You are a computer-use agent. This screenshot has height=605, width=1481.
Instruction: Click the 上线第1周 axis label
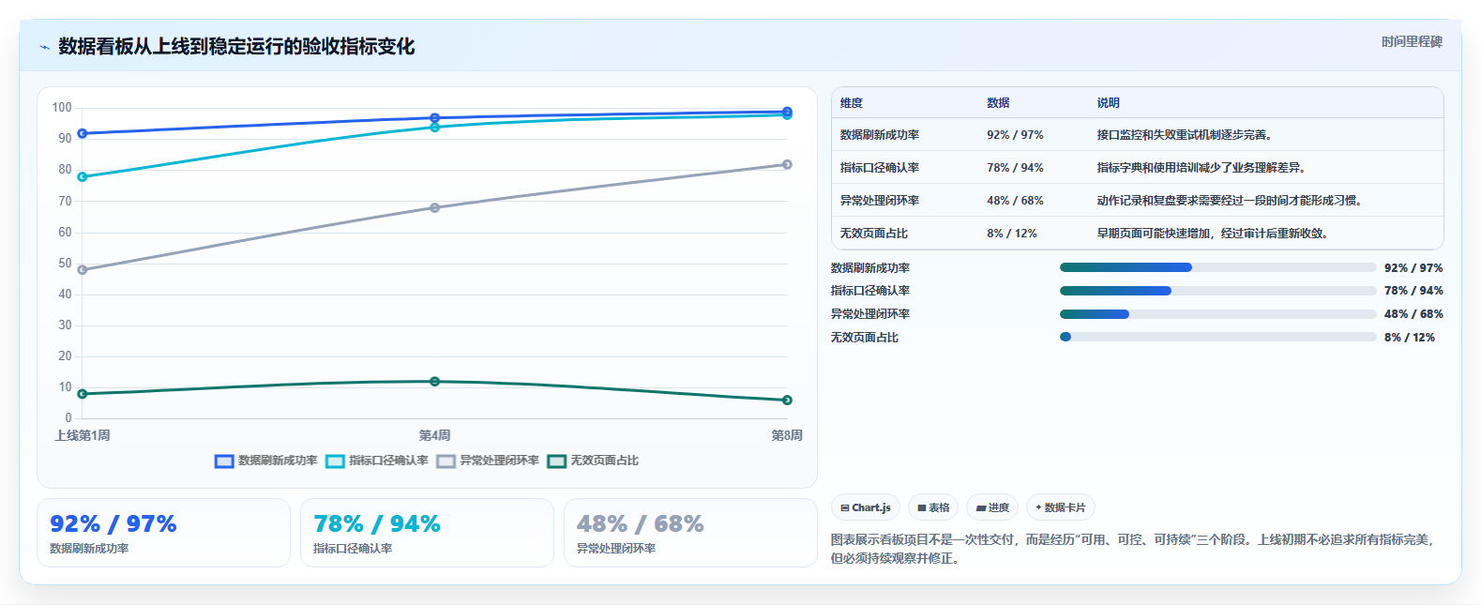[83, 435]
